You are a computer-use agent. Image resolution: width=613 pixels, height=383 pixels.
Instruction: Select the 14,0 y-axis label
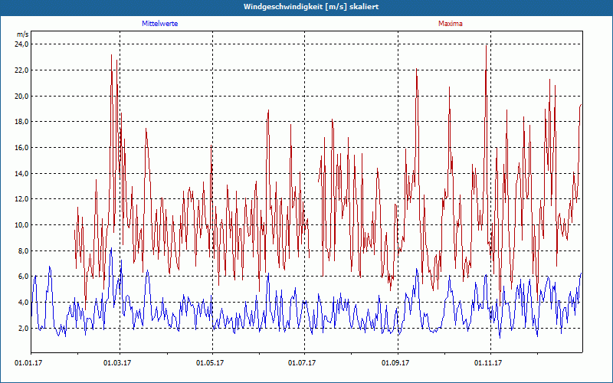pos(21,174)
